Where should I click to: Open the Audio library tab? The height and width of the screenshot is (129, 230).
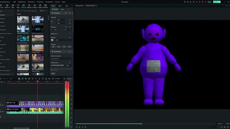(x=13, y=6)
